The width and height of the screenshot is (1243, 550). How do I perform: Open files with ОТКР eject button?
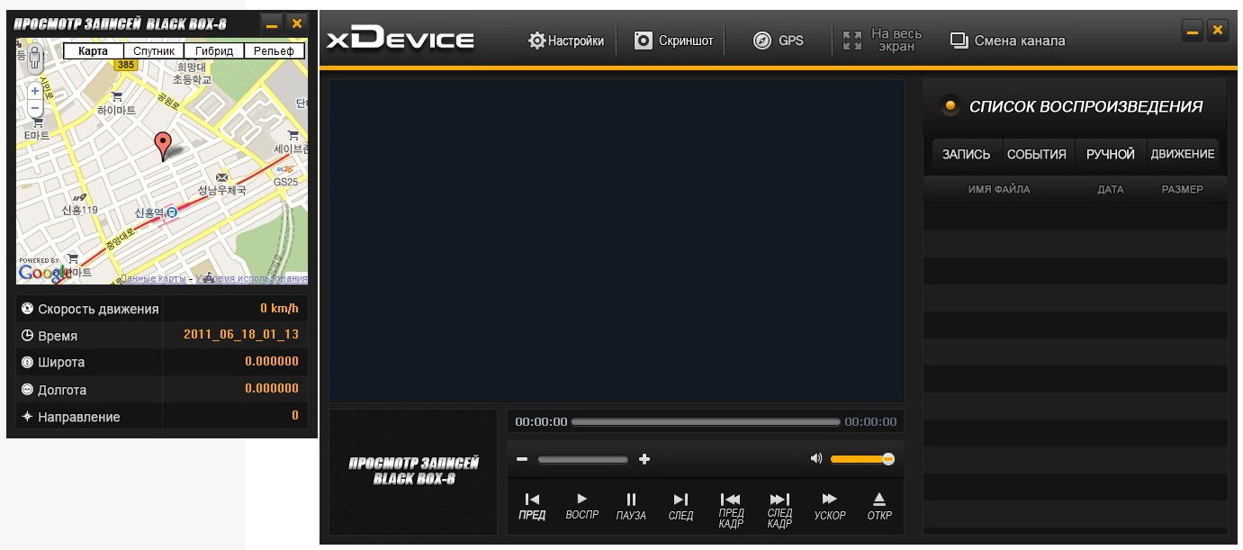point(879,506)
